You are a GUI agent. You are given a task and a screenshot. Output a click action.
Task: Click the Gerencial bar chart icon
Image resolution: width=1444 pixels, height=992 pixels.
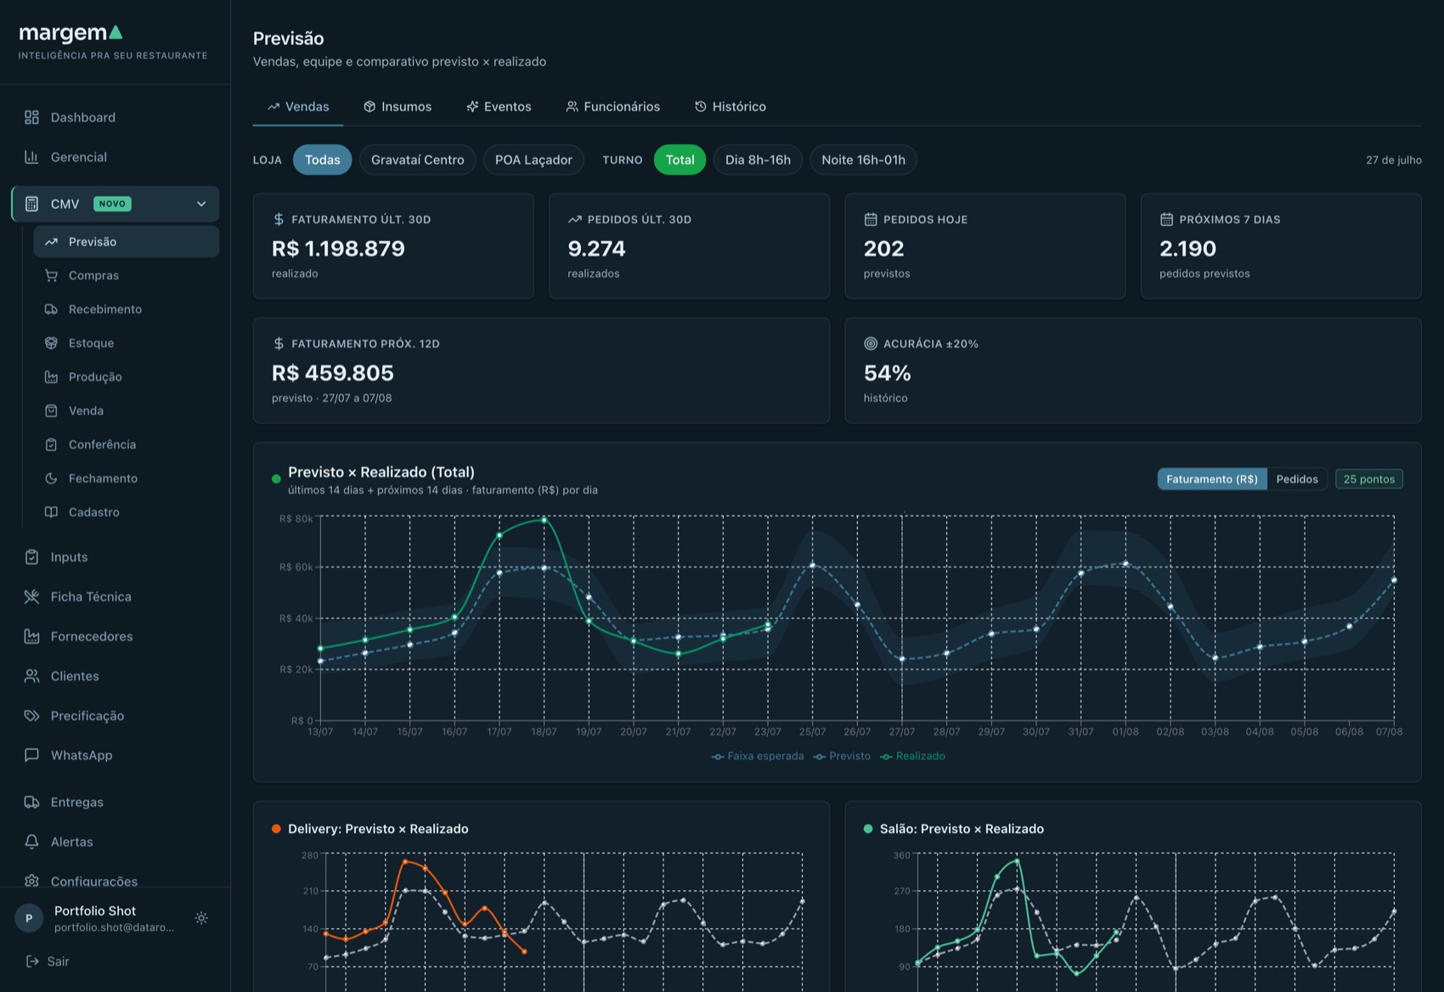pos(31,157)
